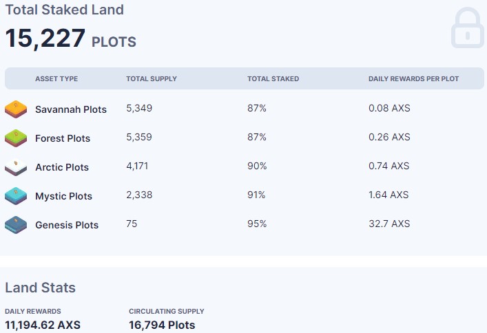
Task: Click the Total Staked column header
Action: pyautogui.click(x=273, y=79)
